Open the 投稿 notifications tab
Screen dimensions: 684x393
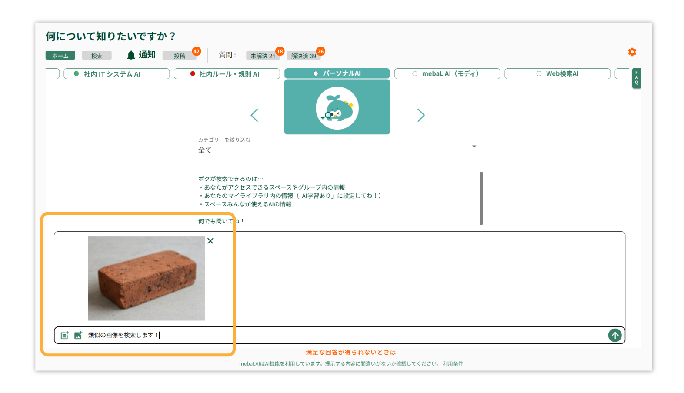(179, 56)
